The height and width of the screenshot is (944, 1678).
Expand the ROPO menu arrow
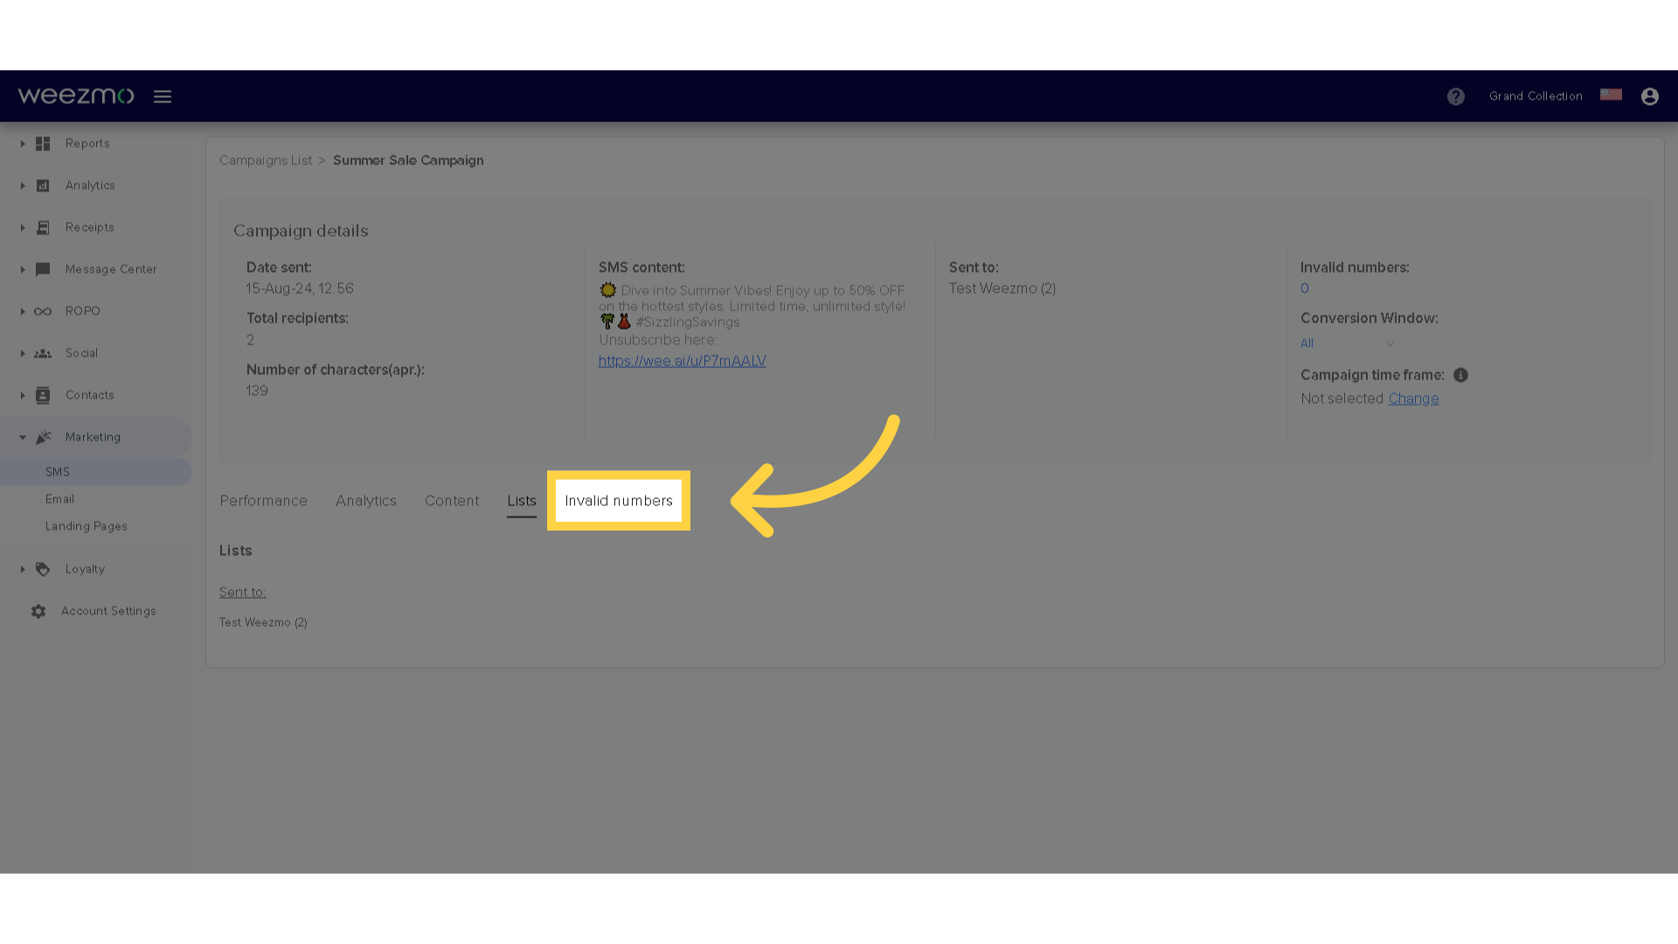(23, 311)
